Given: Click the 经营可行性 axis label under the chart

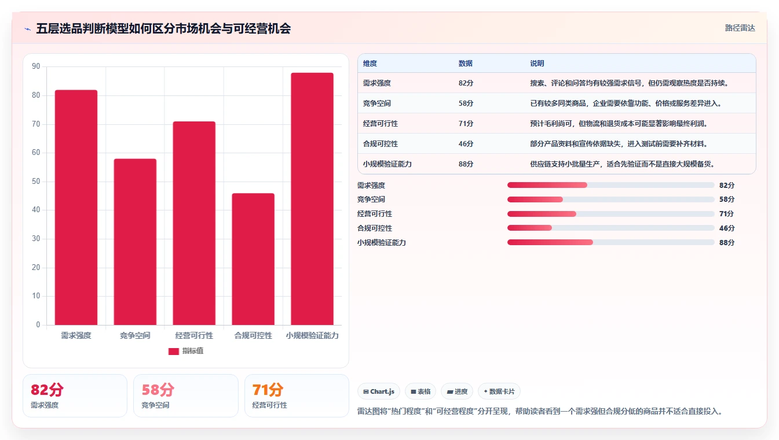Looking at the screenshot, I should (194, 335).
